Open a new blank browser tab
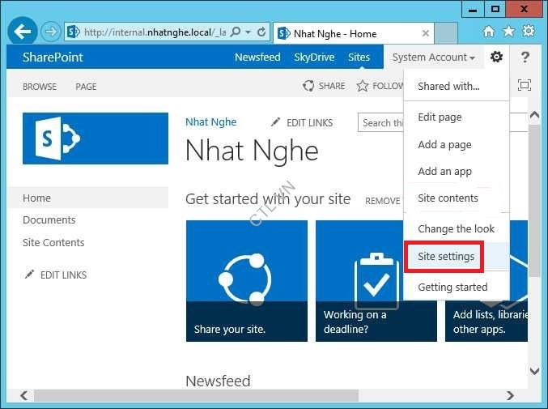Screen dimensions: 548x409 pyautogui.click(x=446, y=33)
